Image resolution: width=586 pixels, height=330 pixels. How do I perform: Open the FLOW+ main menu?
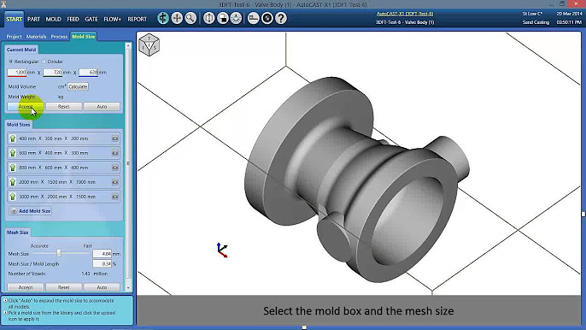tap(113, 19)
